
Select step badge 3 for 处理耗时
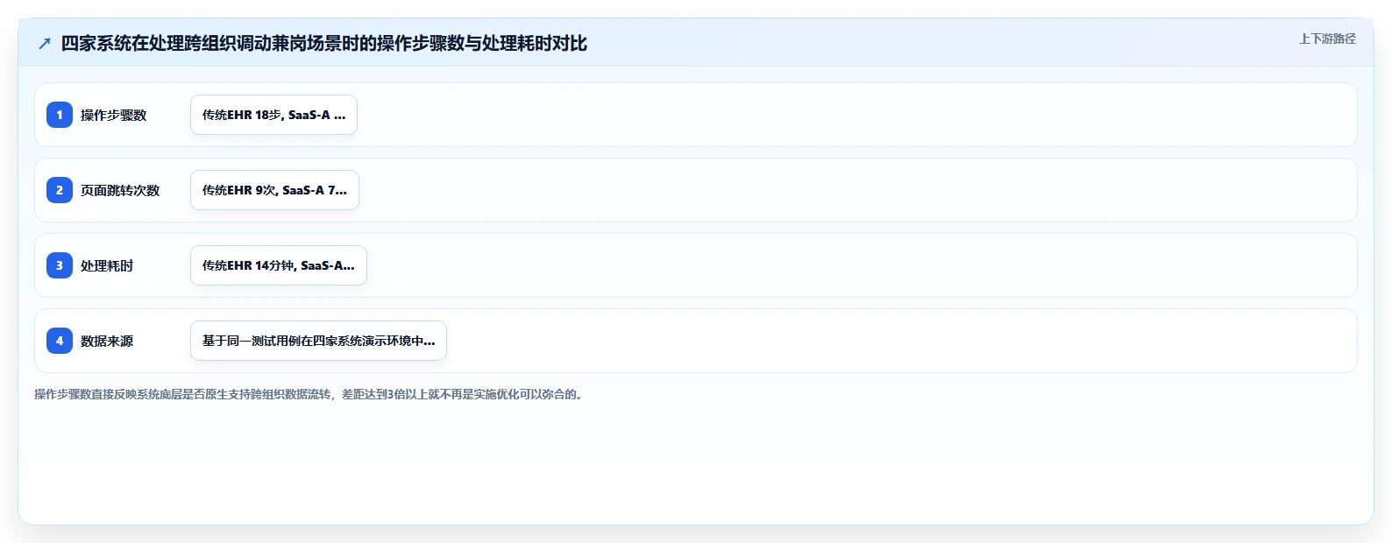coord(60,265)
